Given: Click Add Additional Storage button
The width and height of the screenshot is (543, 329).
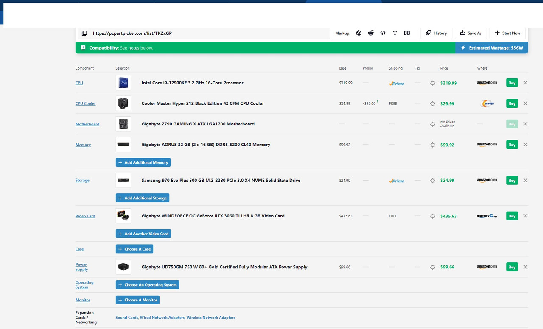Looking at the screenshot, I should [x=143, y=198].
